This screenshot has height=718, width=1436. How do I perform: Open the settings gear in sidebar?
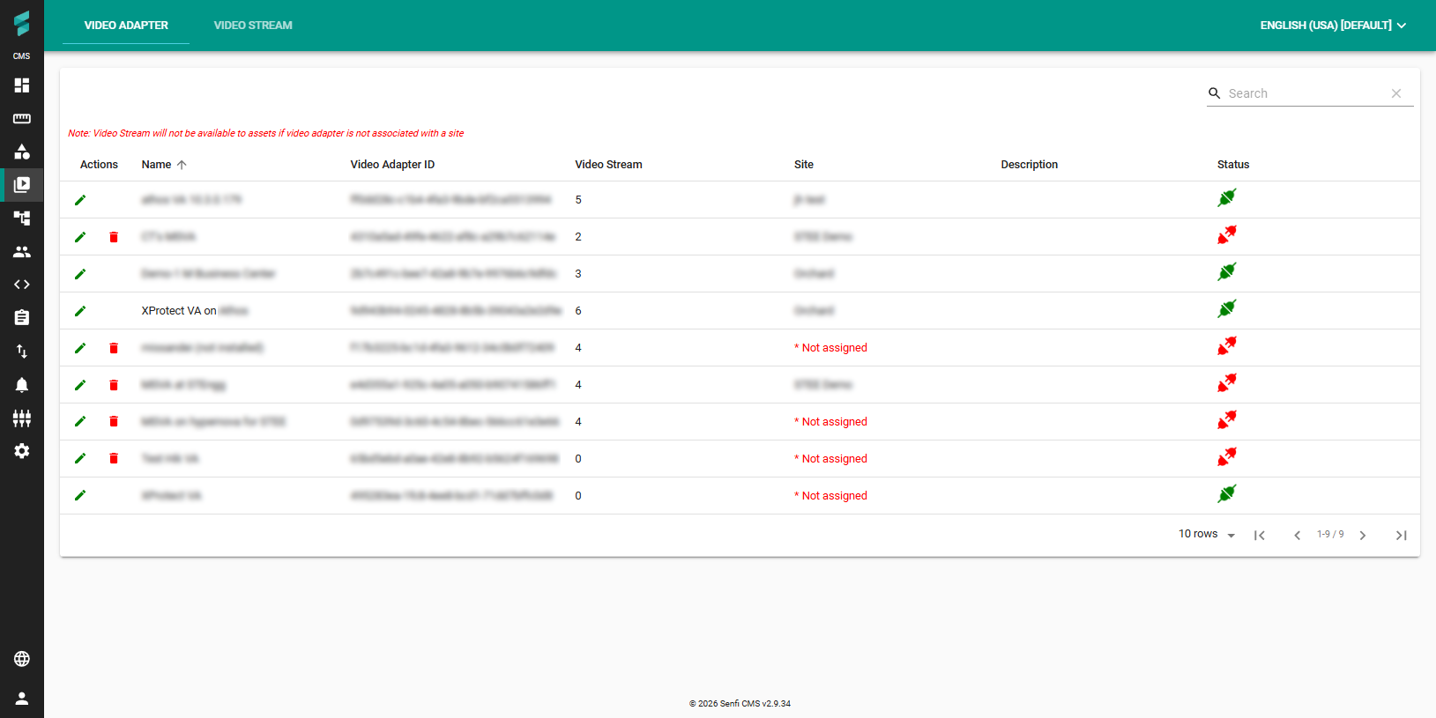tap(22, 451)
